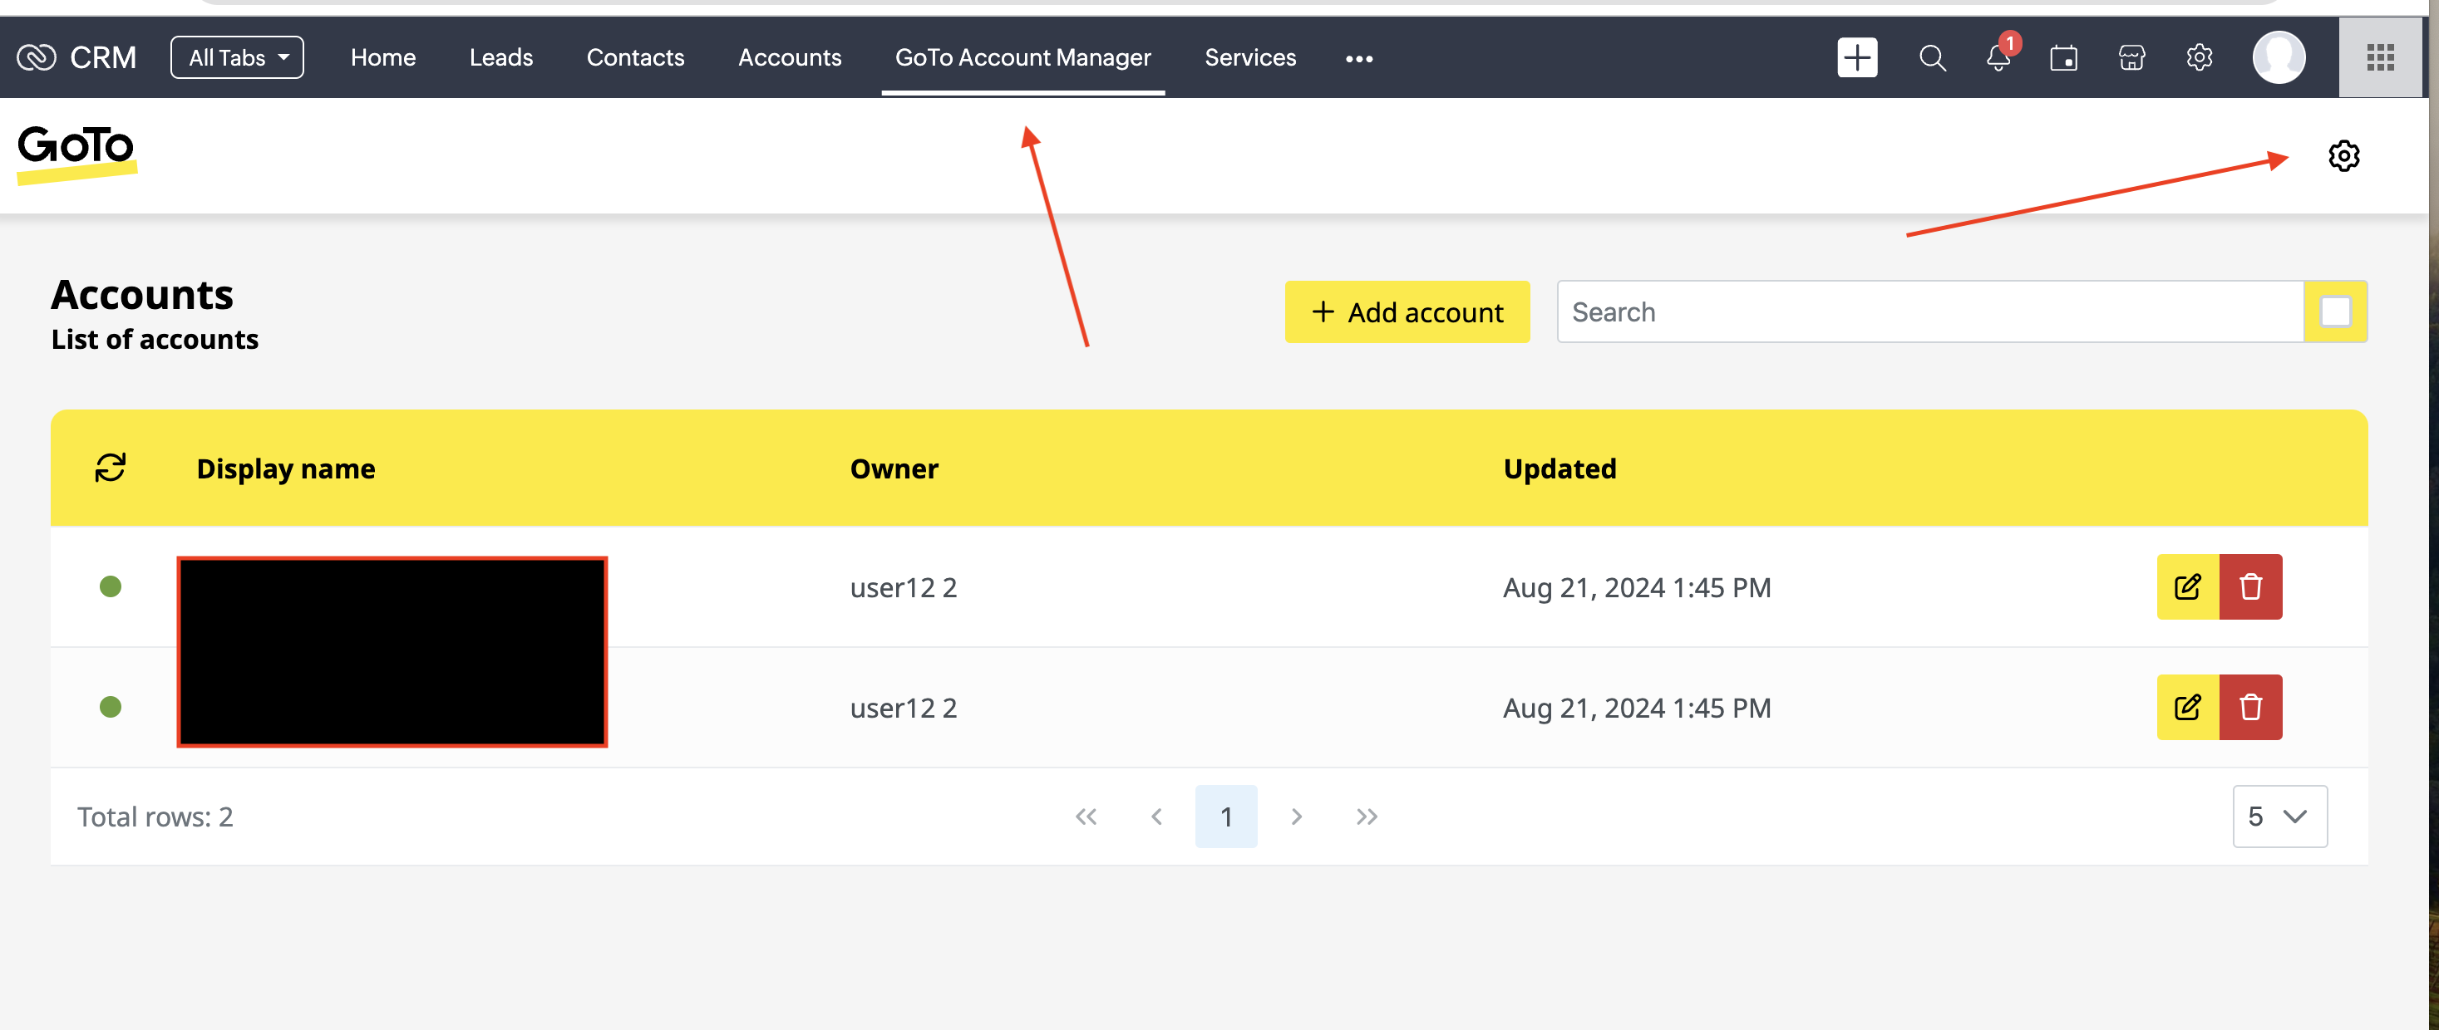2439x1030 pixels.
Task: Show more tabs via ellipsis
Action: [1358, 59]
